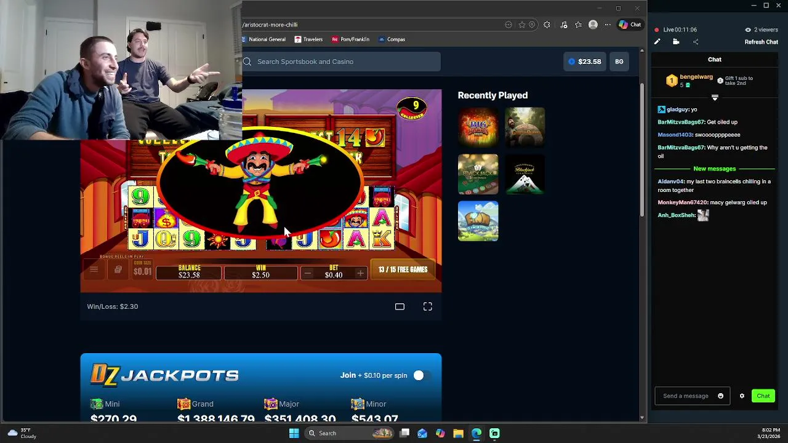
Task: Open the Copilot app taskbar icon
Action: (x=440, y=433)
